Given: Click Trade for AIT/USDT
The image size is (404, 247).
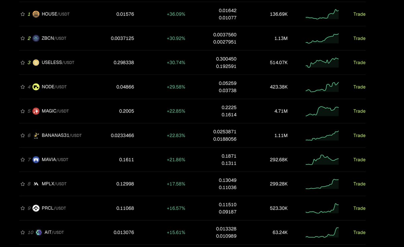Looking at the screenshot, I should click(x=359, y=233).
